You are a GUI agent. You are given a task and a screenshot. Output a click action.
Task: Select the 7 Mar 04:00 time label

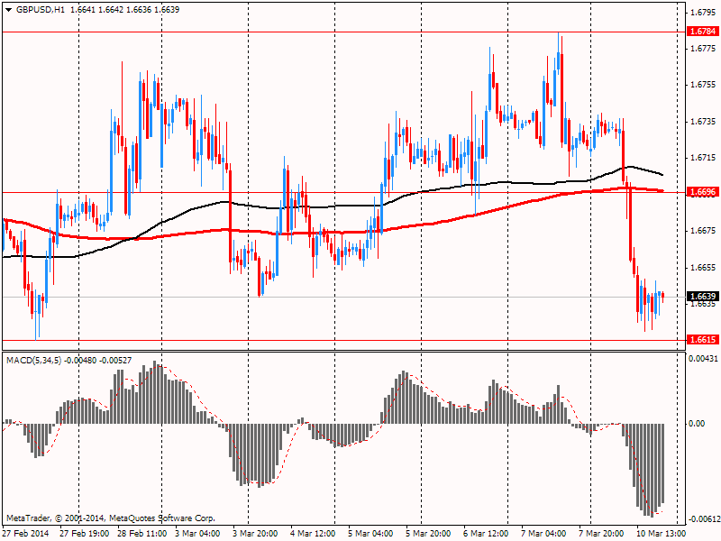tap(543, 534)
